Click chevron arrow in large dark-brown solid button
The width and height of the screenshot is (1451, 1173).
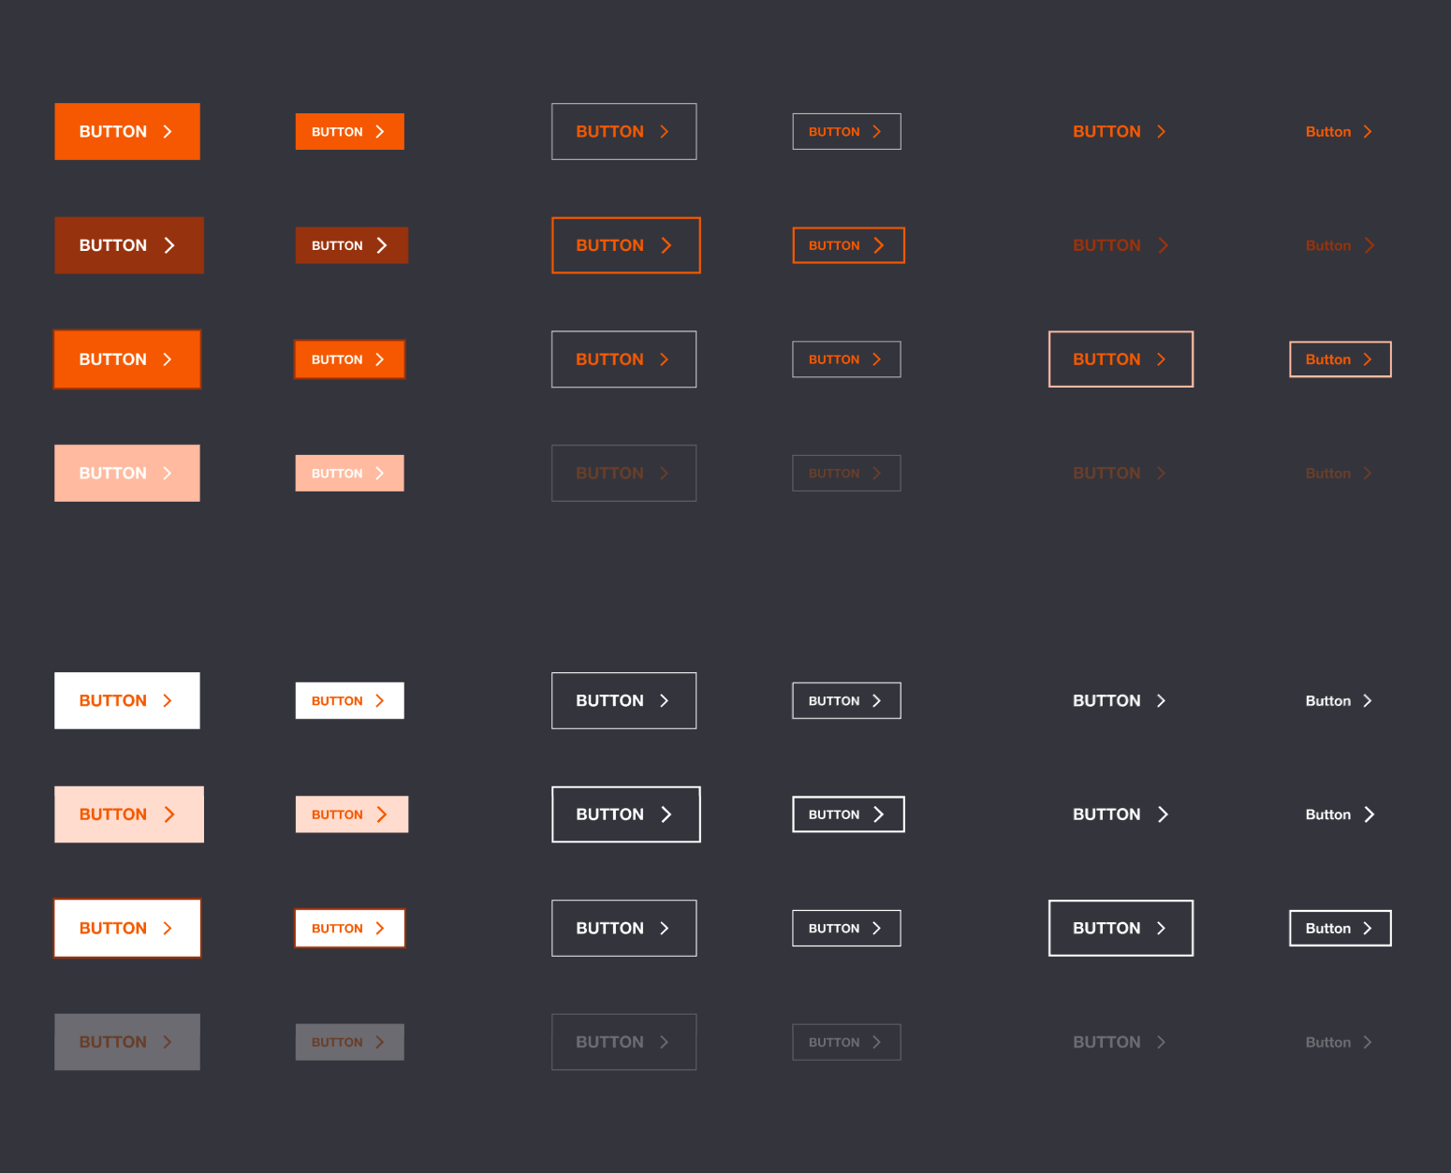169,245
